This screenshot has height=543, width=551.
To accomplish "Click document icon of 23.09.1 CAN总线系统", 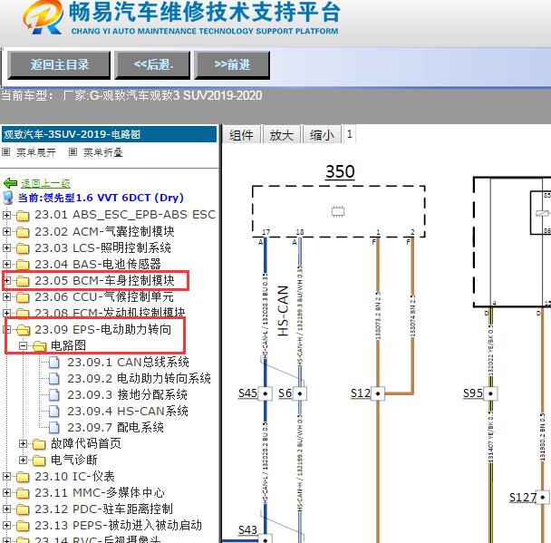I will click(x=54, y=362).
